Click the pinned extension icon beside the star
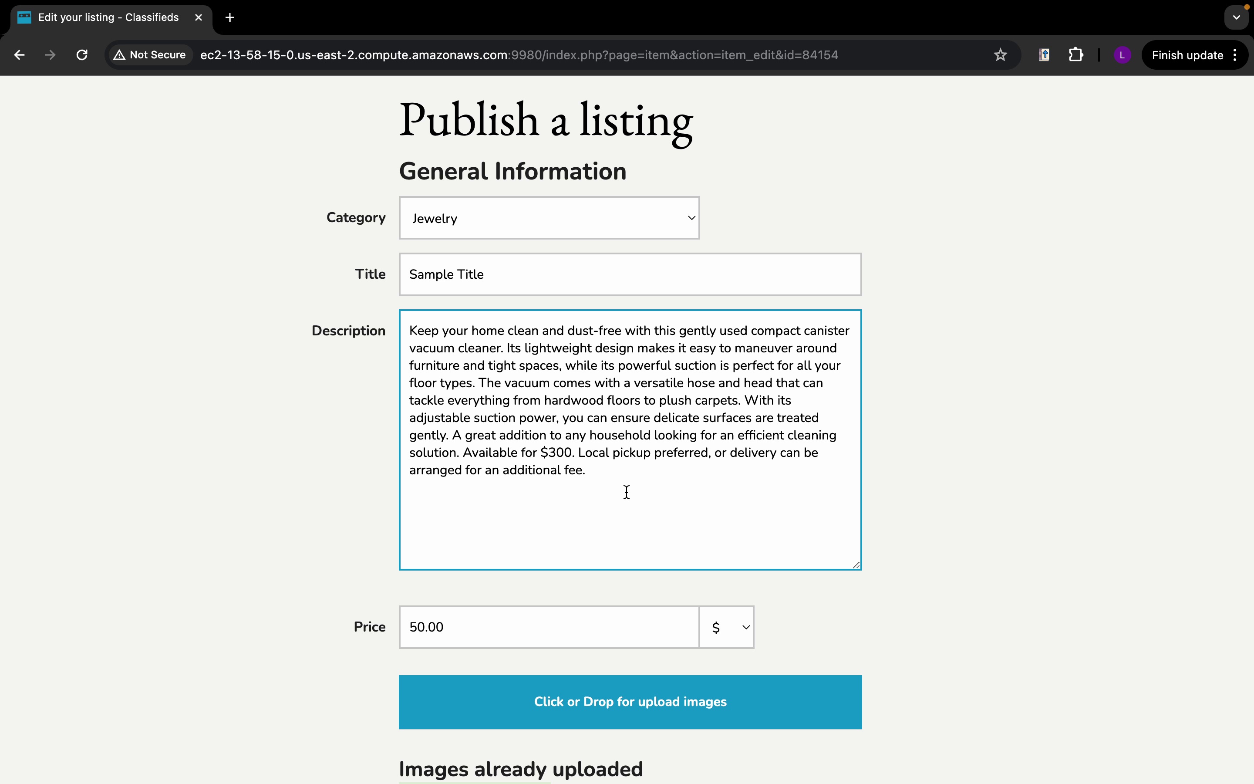 click(1044, 55)
